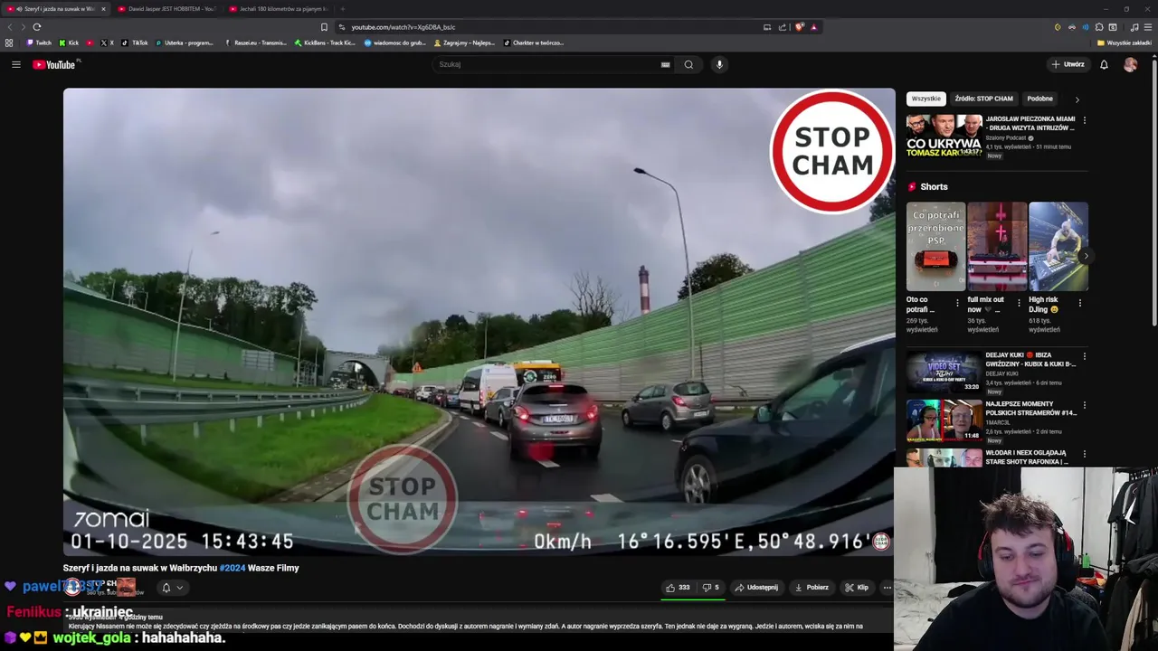The height and width of the screenshot is (651, 1158).
Task: Open the 'High risk DJing' Short
Action: [x=1058, y=246]
